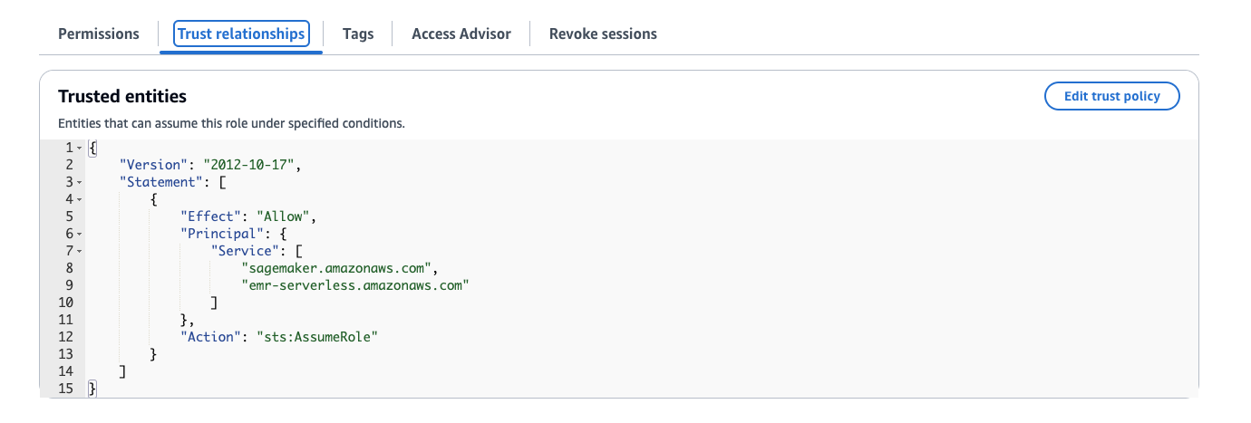Select the Trust relationships tab
Image resolution: width=1251 pixels, height=423 pixels.
coord(241,34)
